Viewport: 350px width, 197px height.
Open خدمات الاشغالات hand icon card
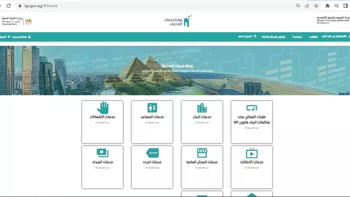click(102, 122)
